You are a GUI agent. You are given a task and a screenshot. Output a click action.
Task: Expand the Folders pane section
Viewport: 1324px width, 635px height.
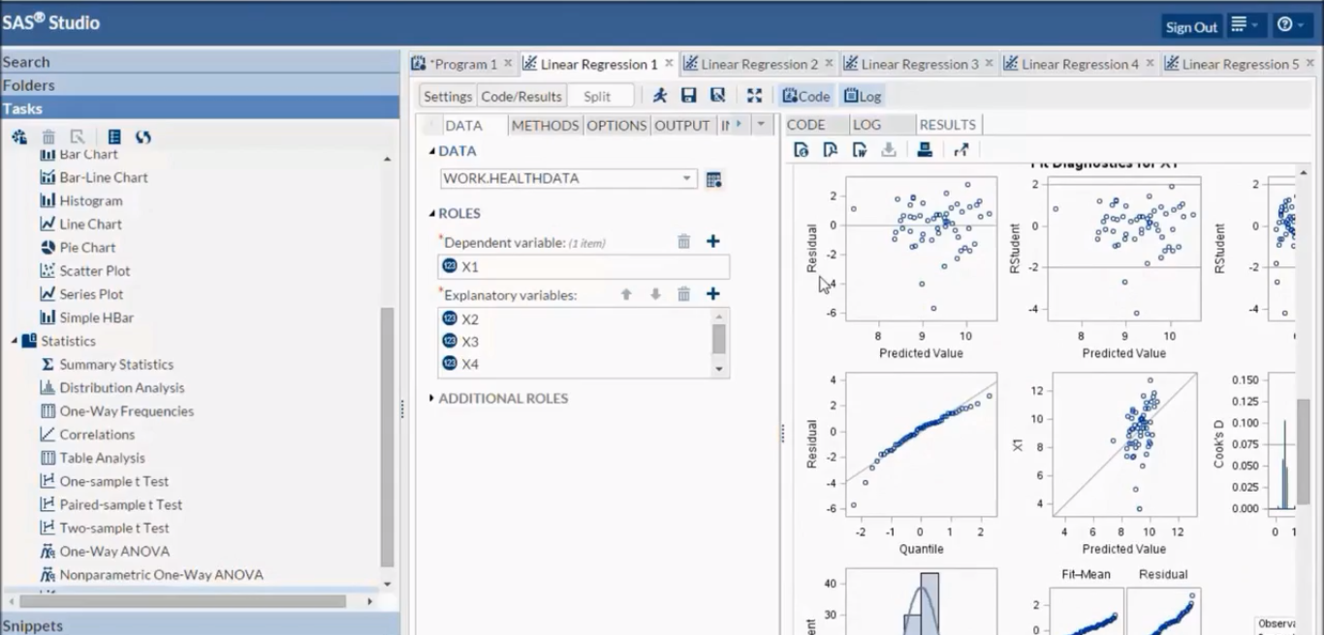point(200,85)
